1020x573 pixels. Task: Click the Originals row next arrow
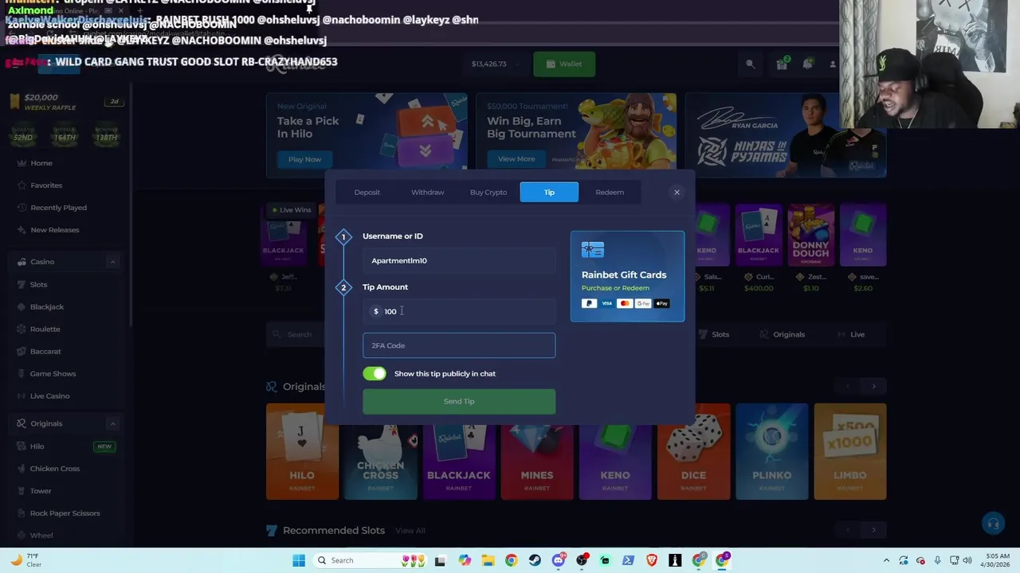pos(873,386)
